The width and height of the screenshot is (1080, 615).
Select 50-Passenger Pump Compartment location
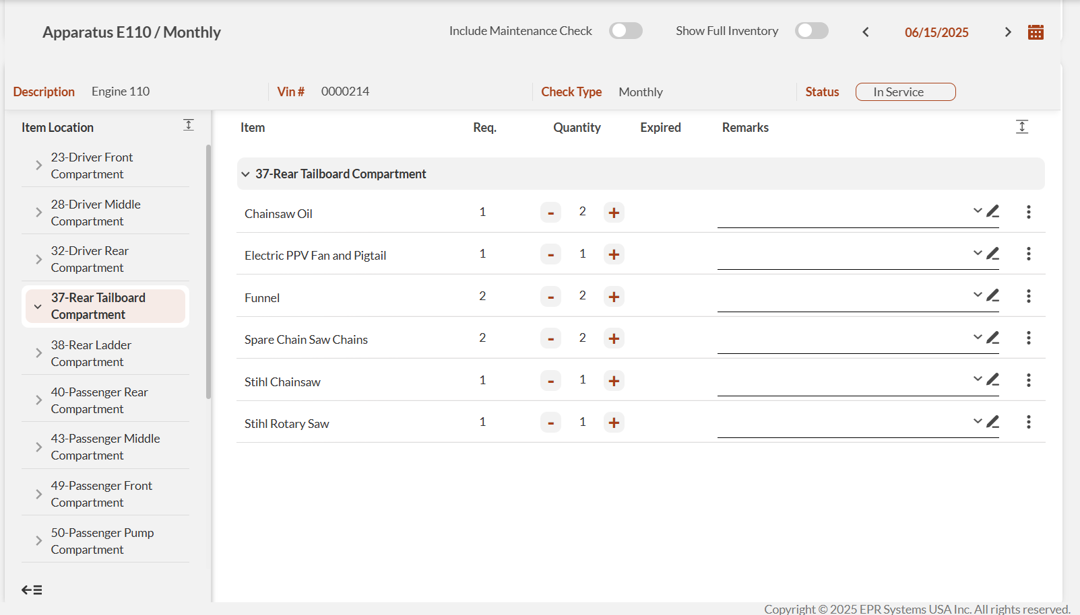tap(102, 541)
